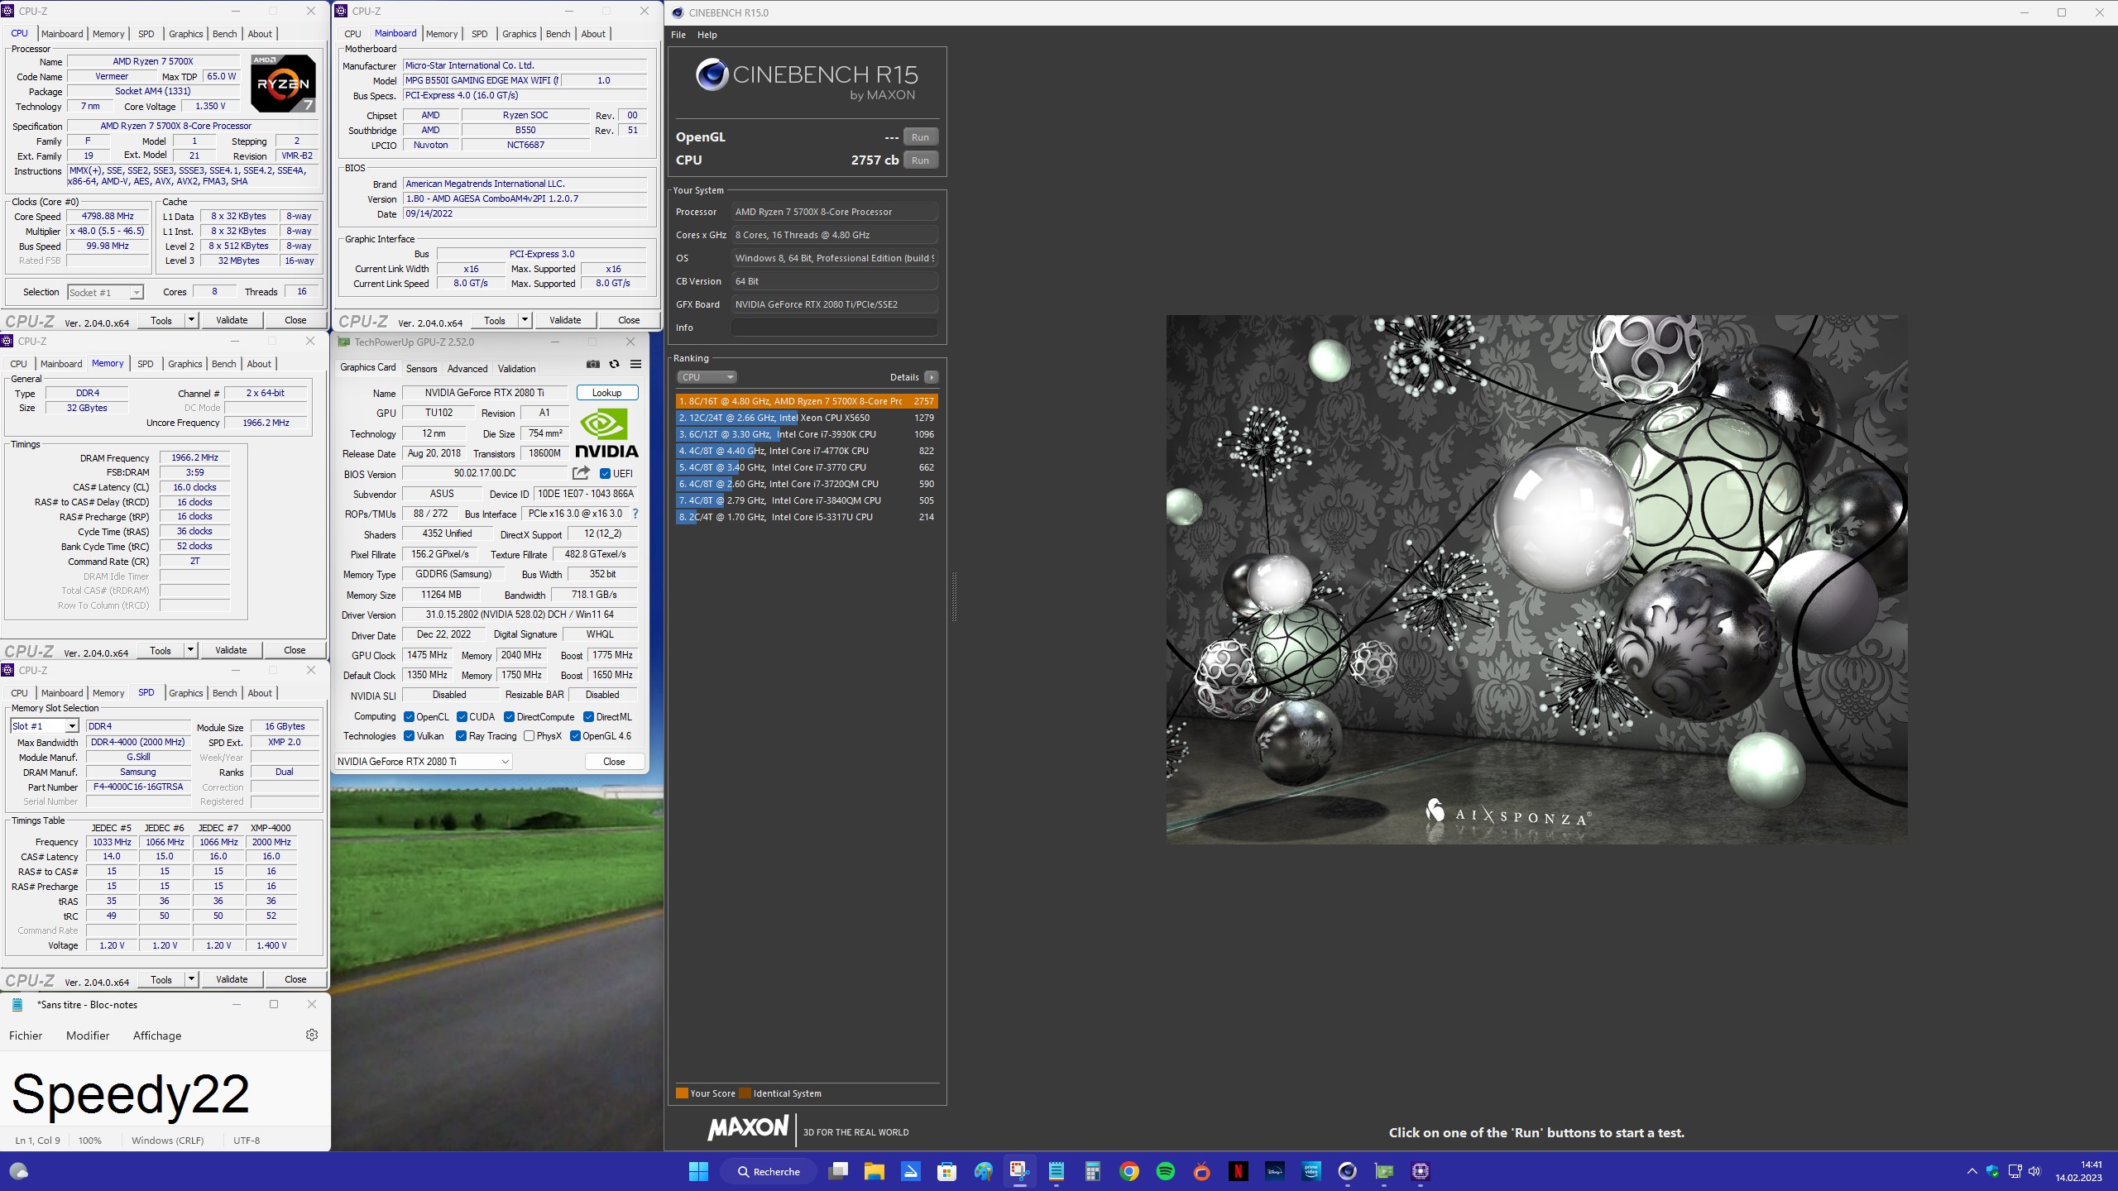The image size is (2118, 1191).
Task: Open the GPU selector dropdown in GPU-Z
Action: click(x=424, y=762)
